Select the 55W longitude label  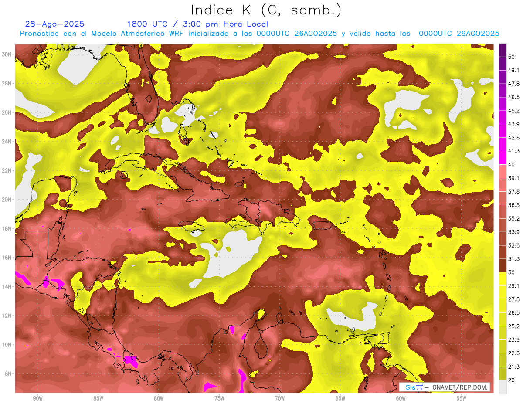(462, 399)
